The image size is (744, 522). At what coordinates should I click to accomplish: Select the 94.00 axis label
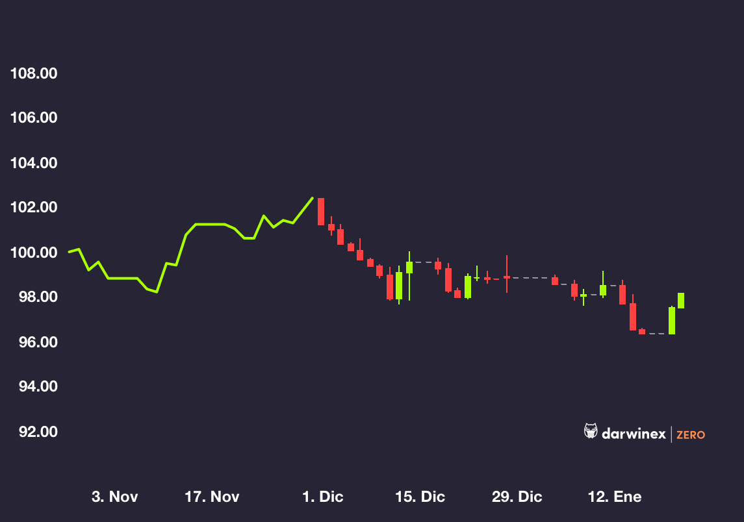click(34, 387)
